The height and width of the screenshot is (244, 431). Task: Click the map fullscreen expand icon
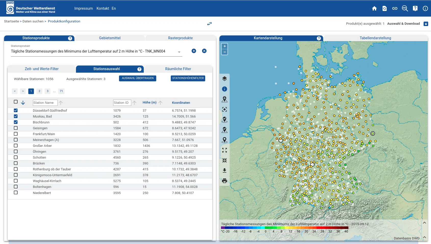tap(225, 150)
